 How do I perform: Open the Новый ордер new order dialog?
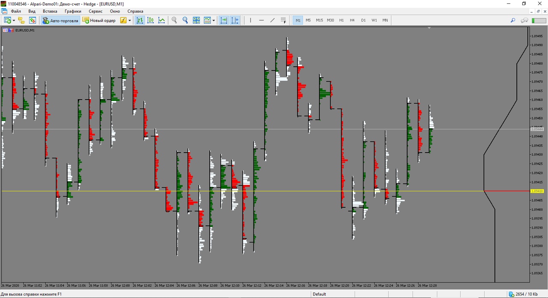[99, 20]
